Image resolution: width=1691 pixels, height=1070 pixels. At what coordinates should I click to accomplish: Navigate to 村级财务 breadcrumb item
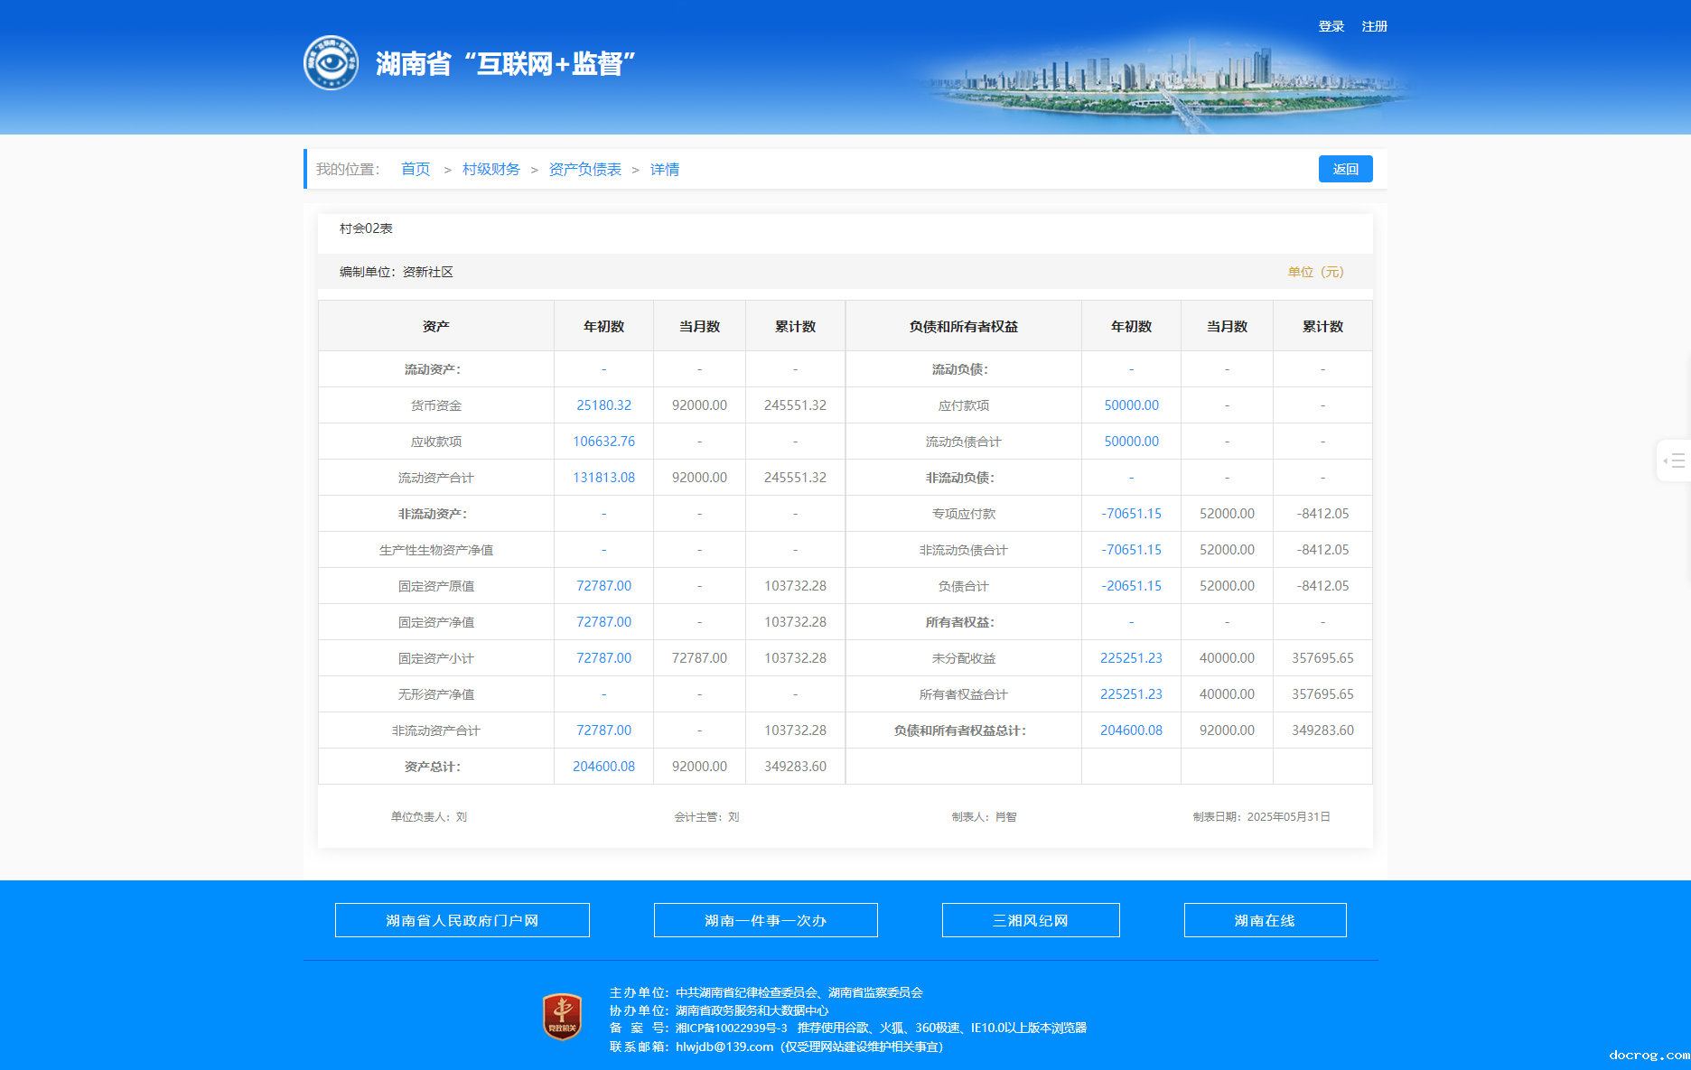tap(490, 169)
